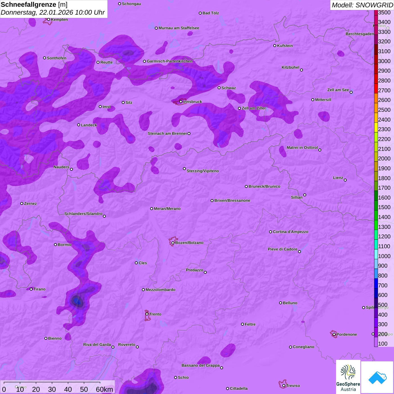Click the 1500 m green legend swatch
The image size is (394, 394).
376,206
